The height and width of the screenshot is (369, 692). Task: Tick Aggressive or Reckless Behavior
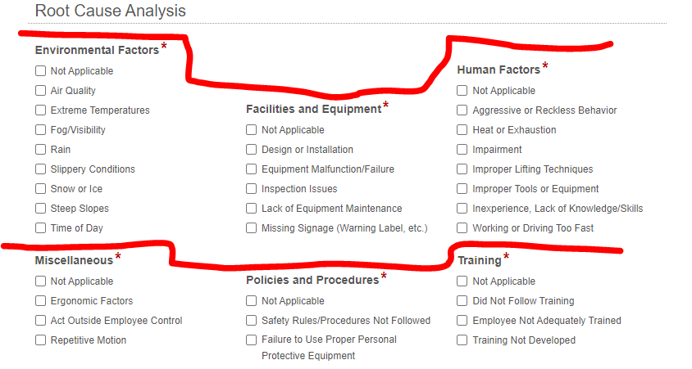462,110
